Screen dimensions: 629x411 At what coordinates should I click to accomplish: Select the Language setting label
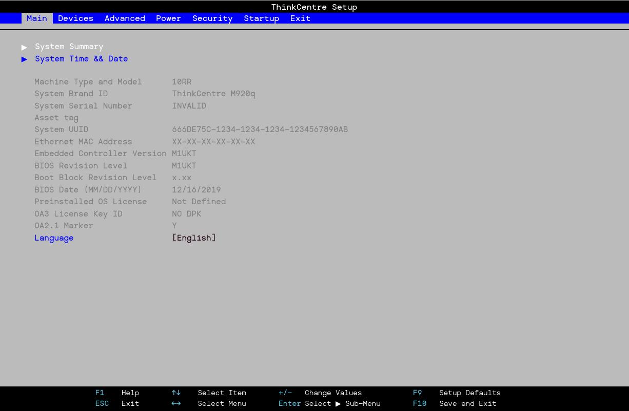[x=54, y=238]
